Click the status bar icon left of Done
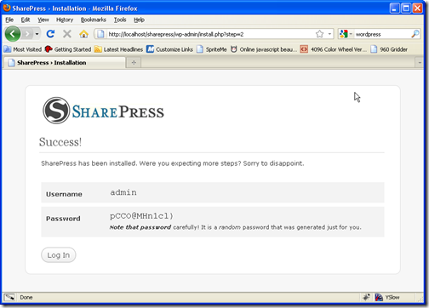This screenshot has height=308, width=429. click(9, 297)
